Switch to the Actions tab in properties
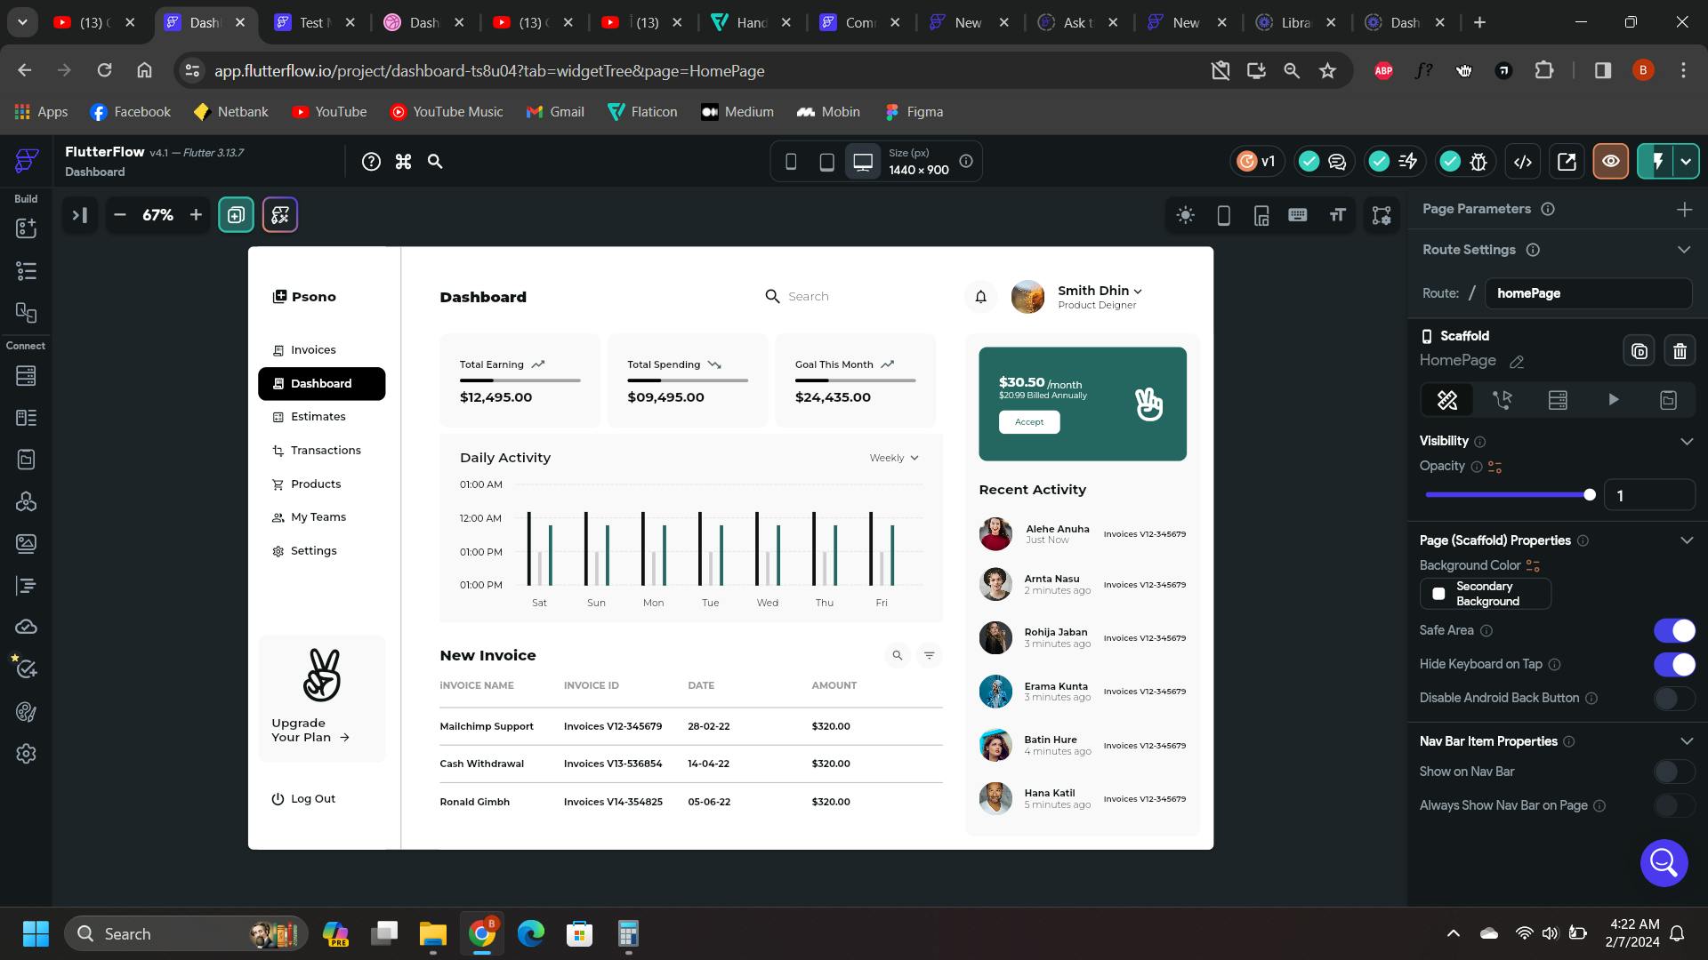1708x960 pixels. (x=1503, y=400)
